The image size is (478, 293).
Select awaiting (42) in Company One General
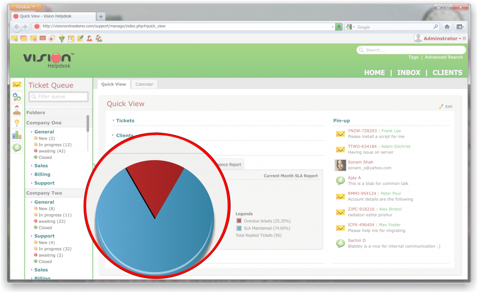(x=51, y=151)
